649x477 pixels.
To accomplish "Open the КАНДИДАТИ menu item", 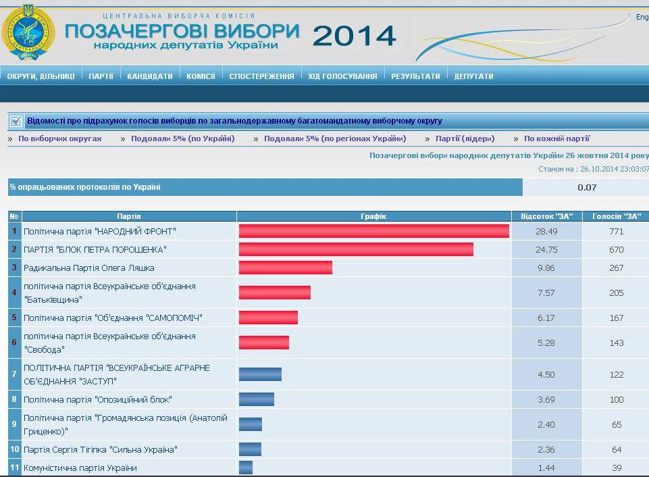I will pos(150,76).
